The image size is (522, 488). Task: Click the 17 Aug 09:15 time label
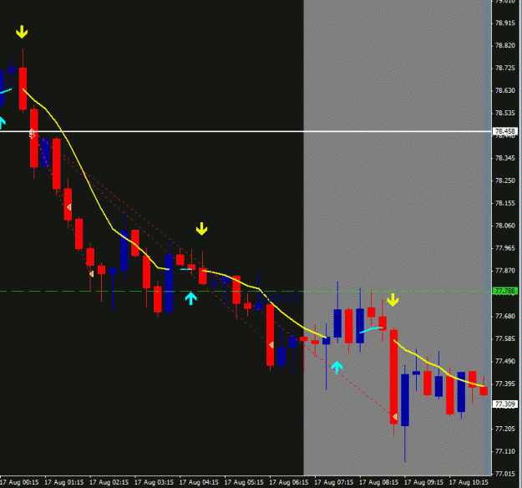(x=423, y=482)
